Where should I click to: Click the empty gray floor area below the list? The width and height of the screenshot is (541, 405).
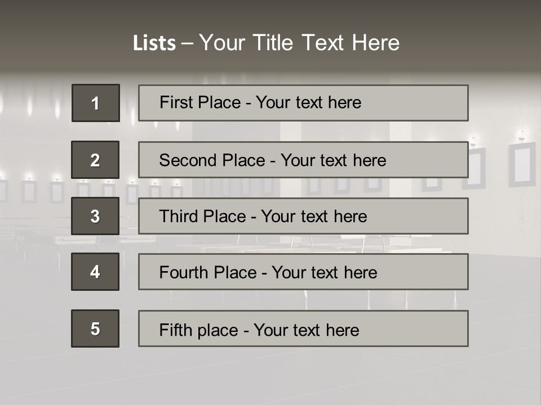pyautogui.click(x=270, y=377)
